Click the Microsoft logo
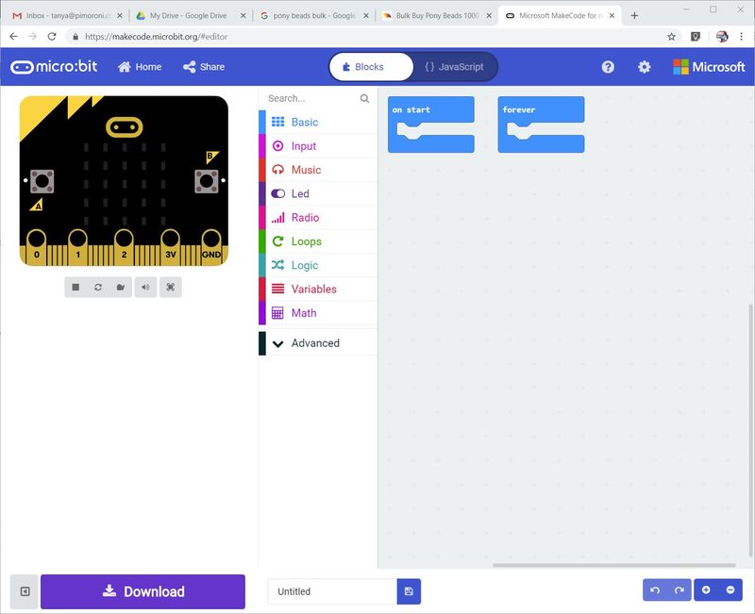Screen dimensions: 755x614 tap(709, 67)
